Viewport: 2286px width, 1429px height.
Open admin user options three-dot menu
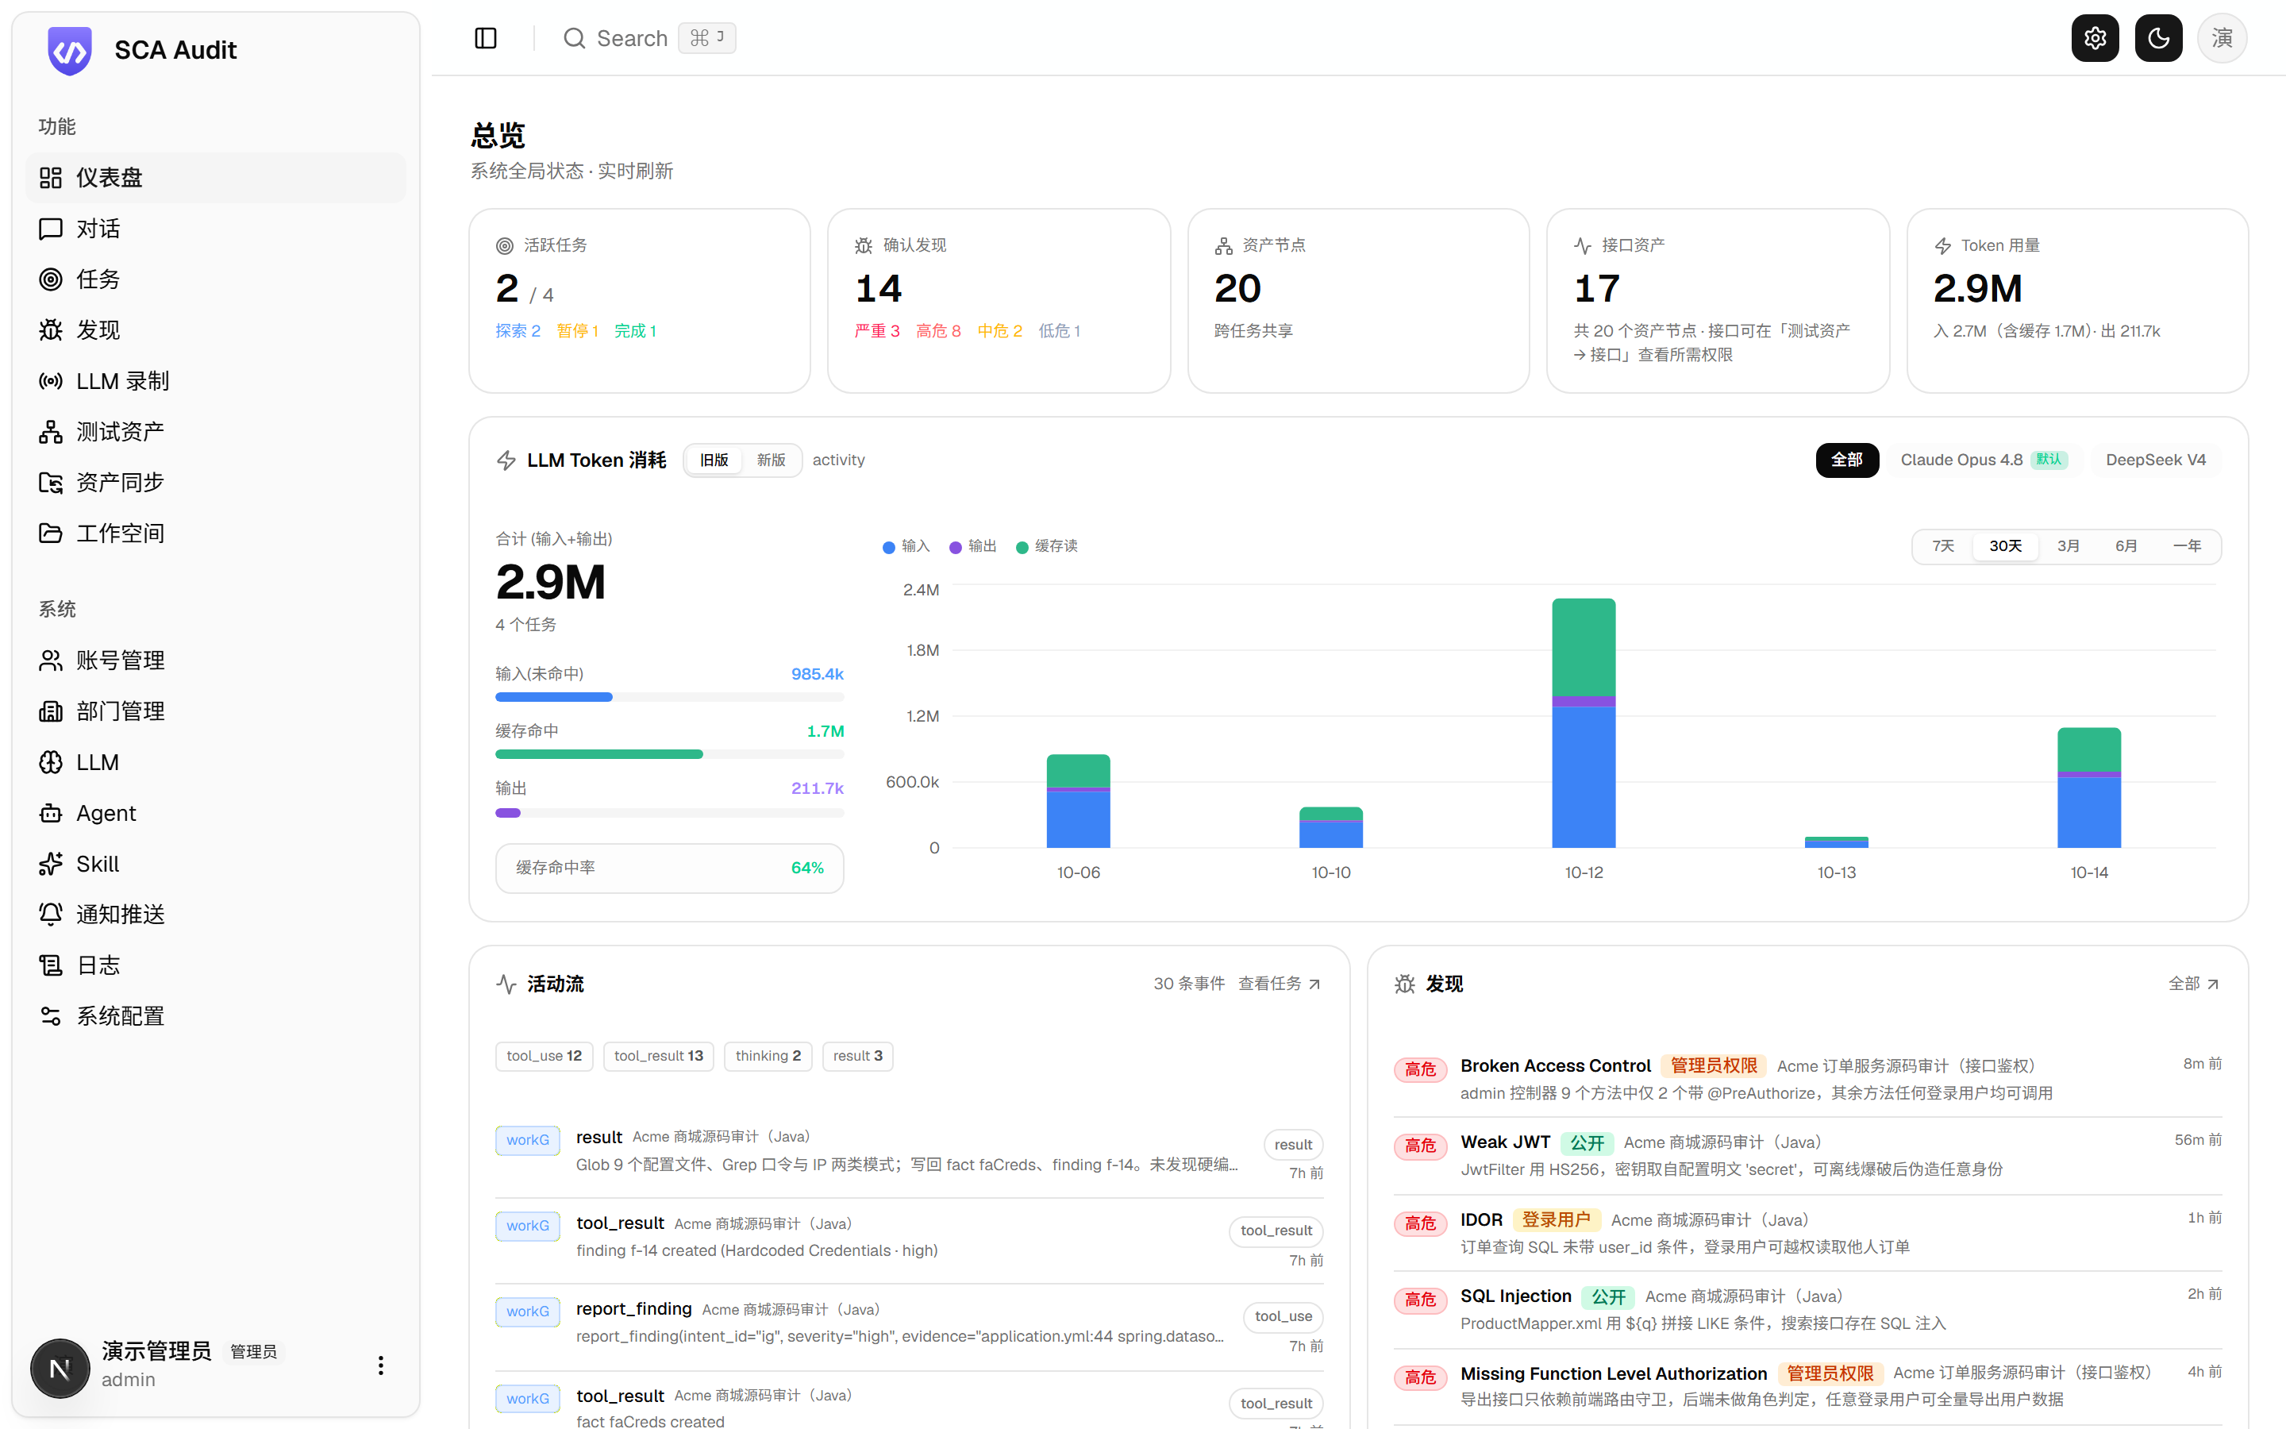click(x=381, y=1365)
